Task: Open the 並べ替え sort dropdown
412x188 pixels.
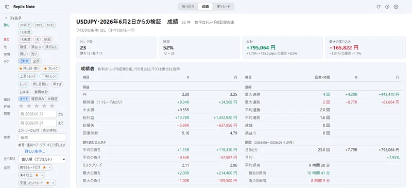Action: tap(42, 159)
